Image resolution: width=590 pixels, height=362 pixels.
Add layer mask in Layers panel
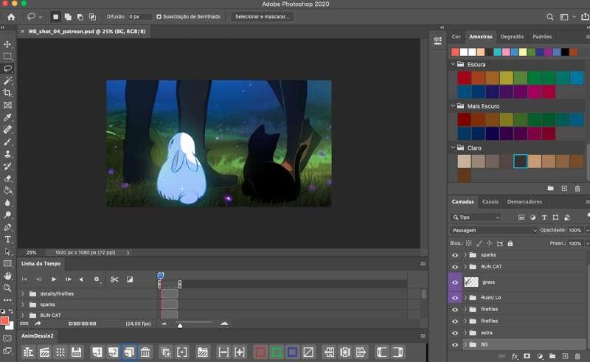pyautogui.click(x=527, y=356)
